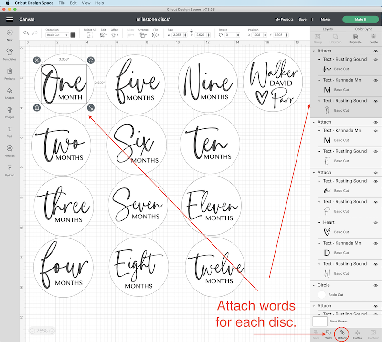Delete the selected layer via trash icon
Image resolution: width=382 pixels, height=342 pixels.
tap(373, 39)
